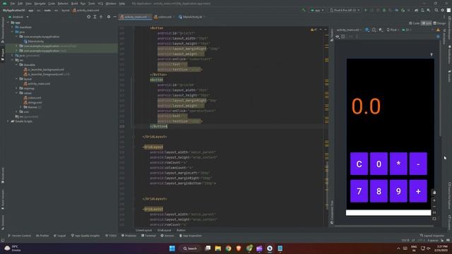Image resolution: width=452 pixels, height=254 pixels.
Task: Click the expand all icon in project panel
Action: (95, 17)
